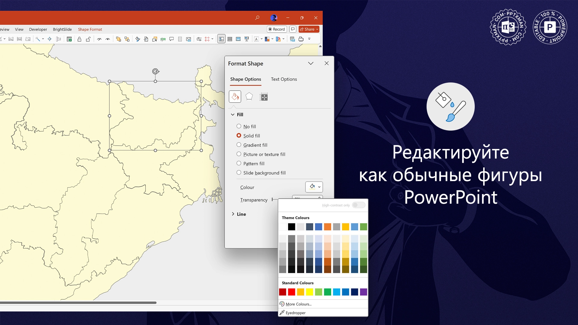
Task: Click the Unlock icon on the ribbon
Action: pyautogui.click(x=88, y=39)
